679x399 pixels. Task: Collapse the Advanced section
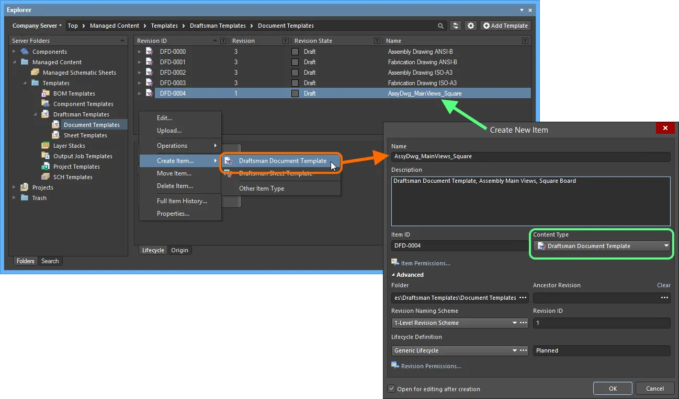coord(393,275)
